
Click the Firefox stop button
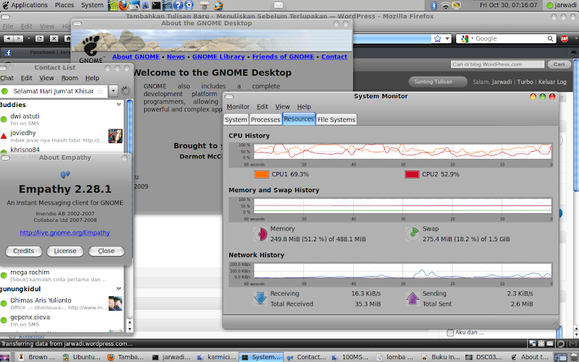coord(54,38)
